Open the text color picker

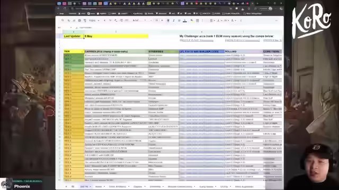pyautogui.click(x=185, y=21)
